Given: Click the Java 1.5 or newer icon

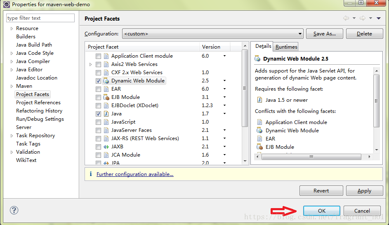Looking at the screenshot, I should click(259, 100).
